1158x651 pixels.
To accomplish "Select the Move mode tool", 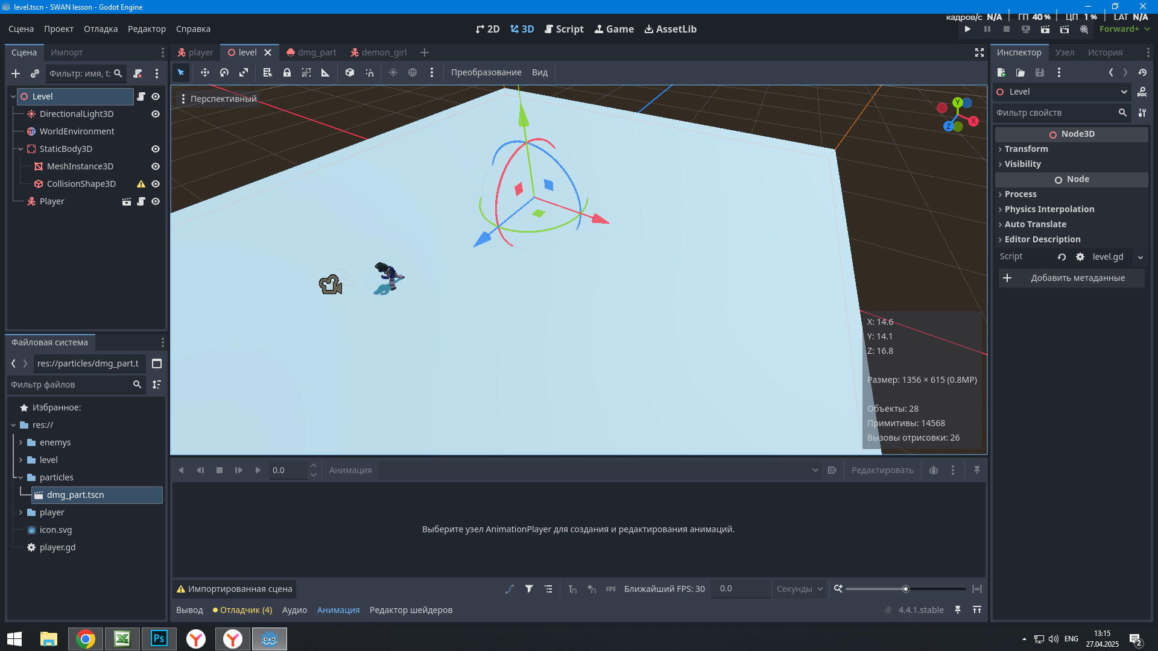I will click(205, 72).
